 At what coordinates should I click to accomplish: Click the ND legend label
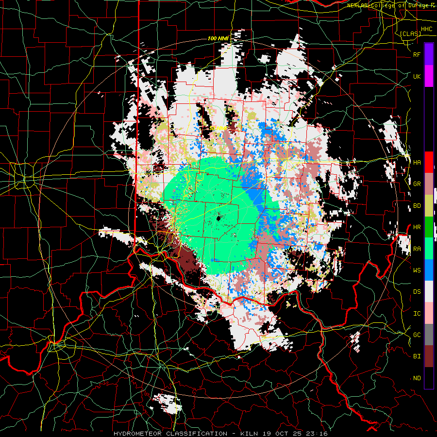[417, 378]
